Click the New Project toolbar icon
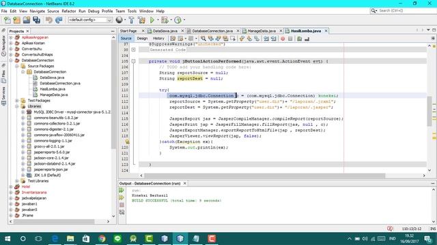 pyautogui.click(x=16, y=20)
